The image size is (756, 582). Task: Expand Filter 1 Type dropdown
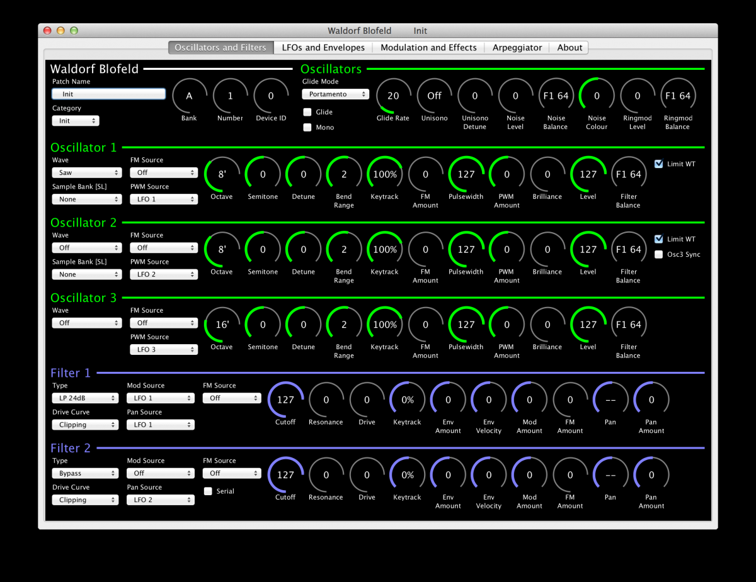coord(85,398)
